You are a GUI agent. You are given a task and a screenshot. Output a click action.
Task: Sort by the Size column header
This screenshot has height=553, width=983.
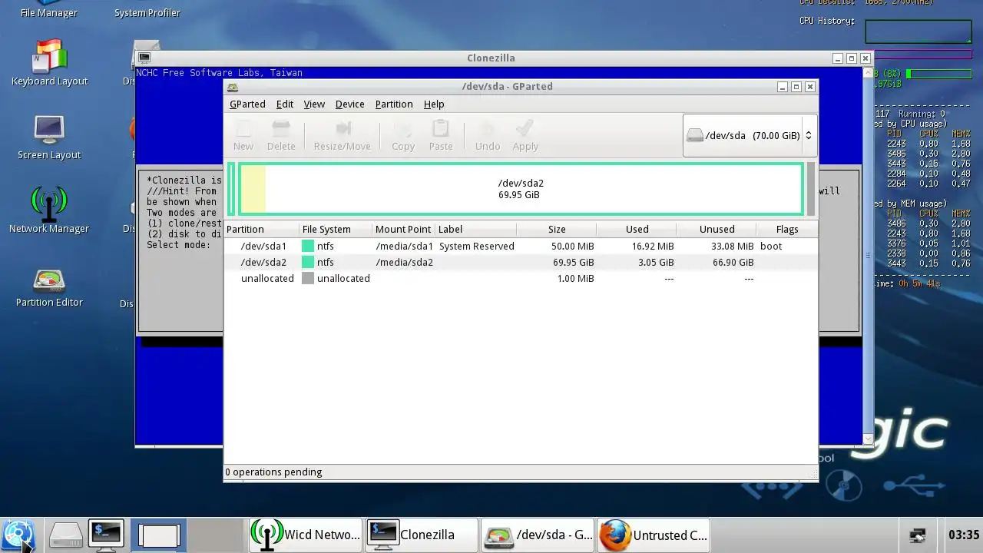coord(556,229)
